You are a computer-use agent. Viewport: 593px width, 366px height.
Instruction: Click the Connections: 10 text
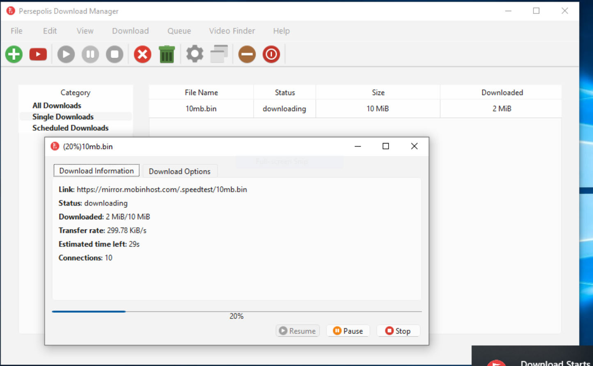85,258
